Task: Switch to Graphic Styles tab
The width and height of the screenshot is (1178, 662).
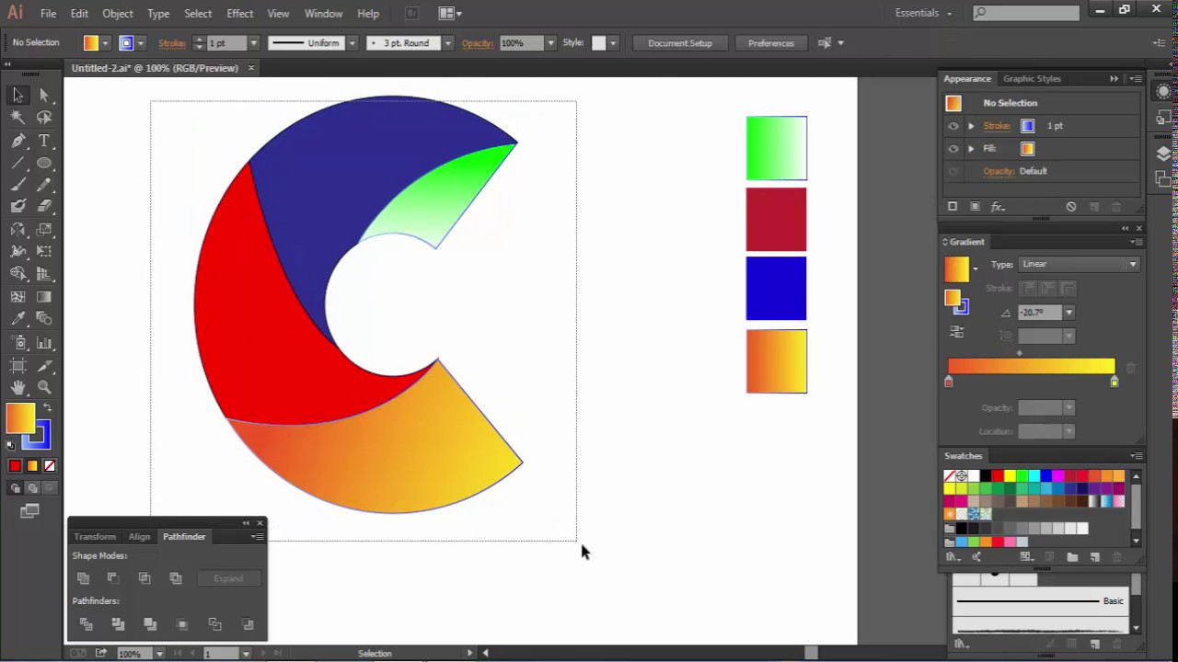Action: coord(1032,79)
